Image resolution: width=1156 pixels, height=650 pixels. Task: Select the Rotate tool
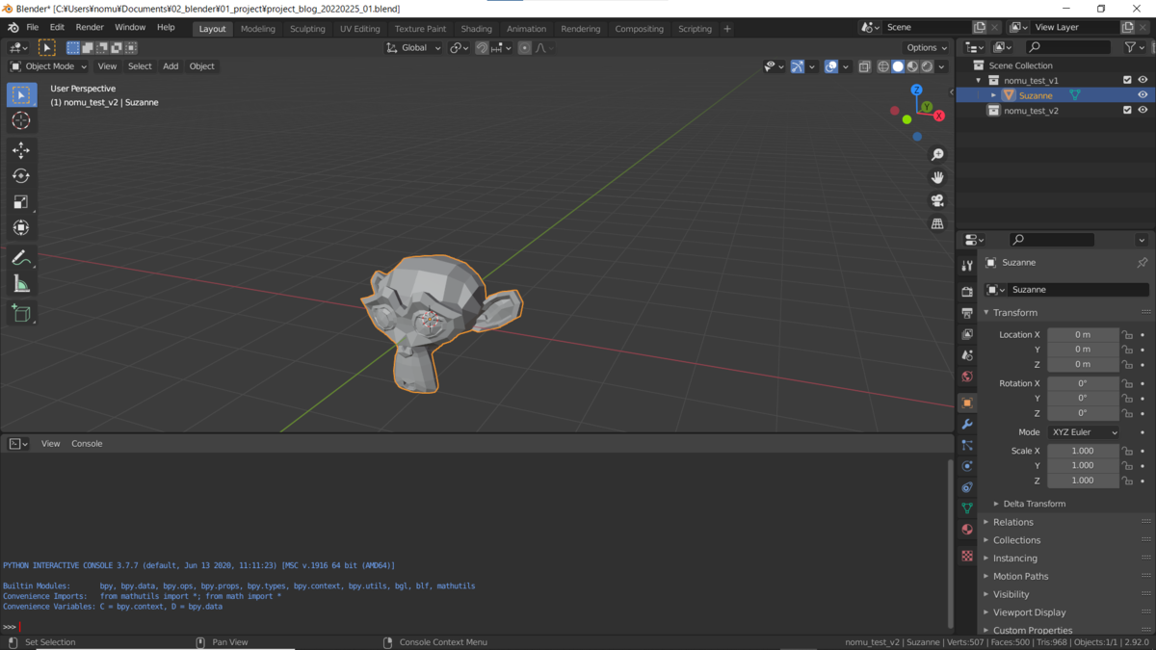tap(21, 176)
